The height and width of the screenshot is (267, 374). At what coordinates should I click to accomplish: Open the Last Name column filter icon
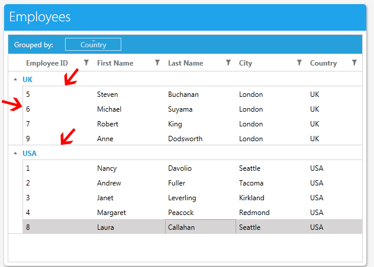pos(228,63)
